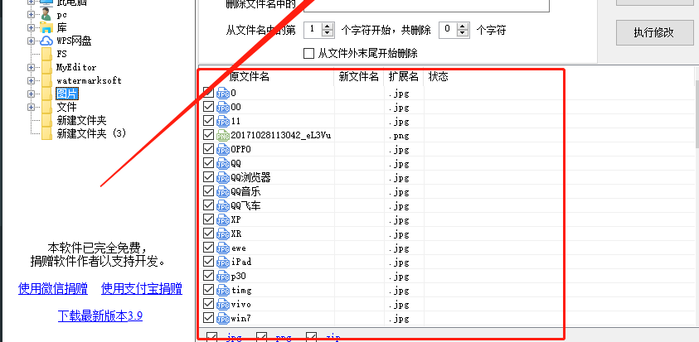Click the 库 library icon in tree
The height and width of the screenshot is (342, 699).
(x=46, y=28)
